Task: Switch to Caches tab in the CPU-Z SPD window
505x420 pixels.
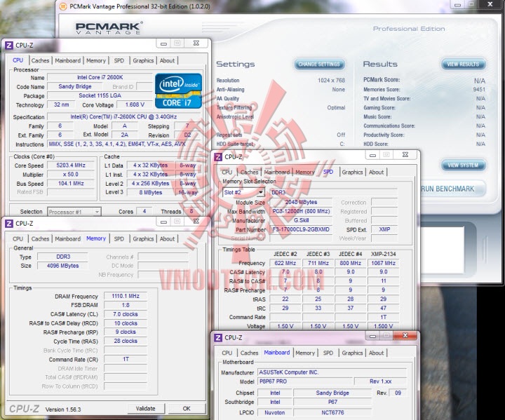Action: coord(249,172)
